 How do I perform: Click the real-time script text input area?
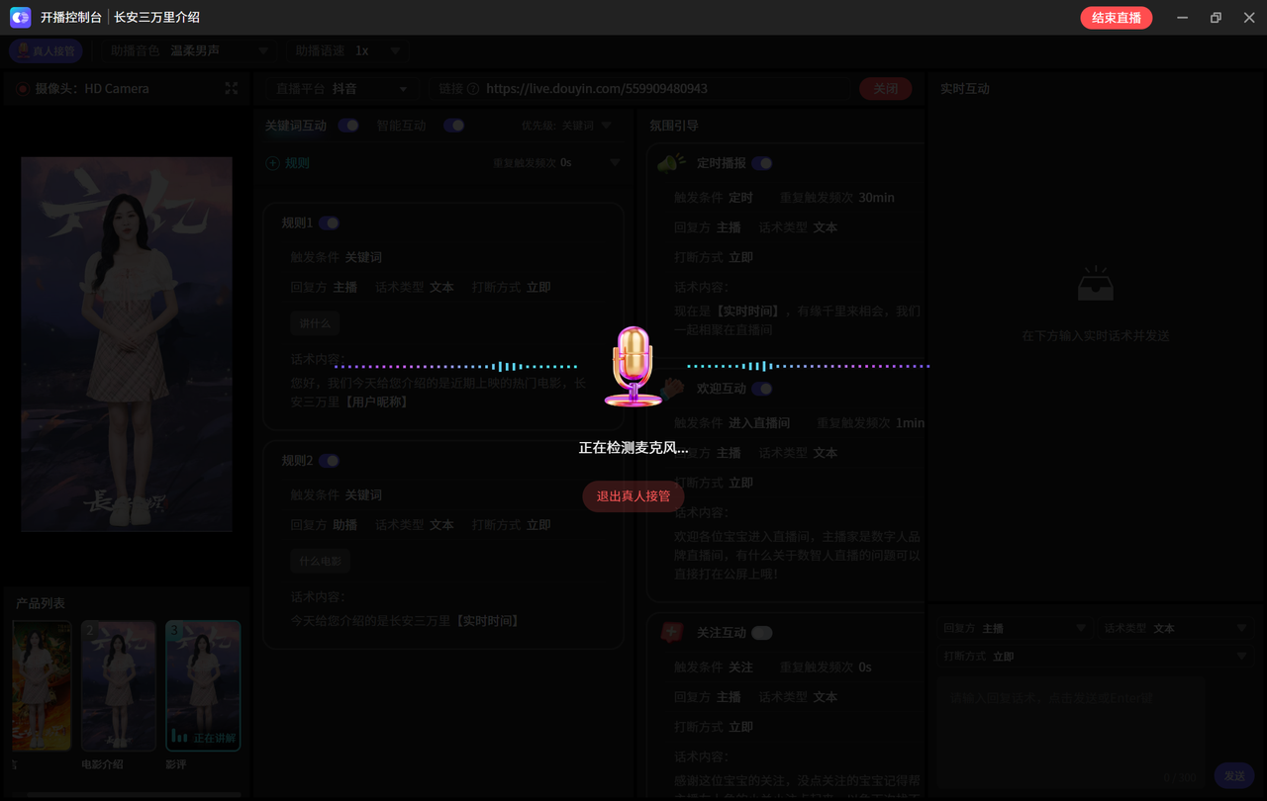pos(1072,732)
